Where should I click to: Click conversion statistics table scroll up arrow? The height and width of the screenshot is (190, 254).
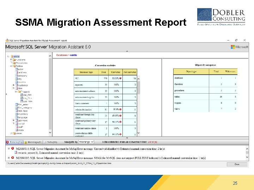click(139, 79)
